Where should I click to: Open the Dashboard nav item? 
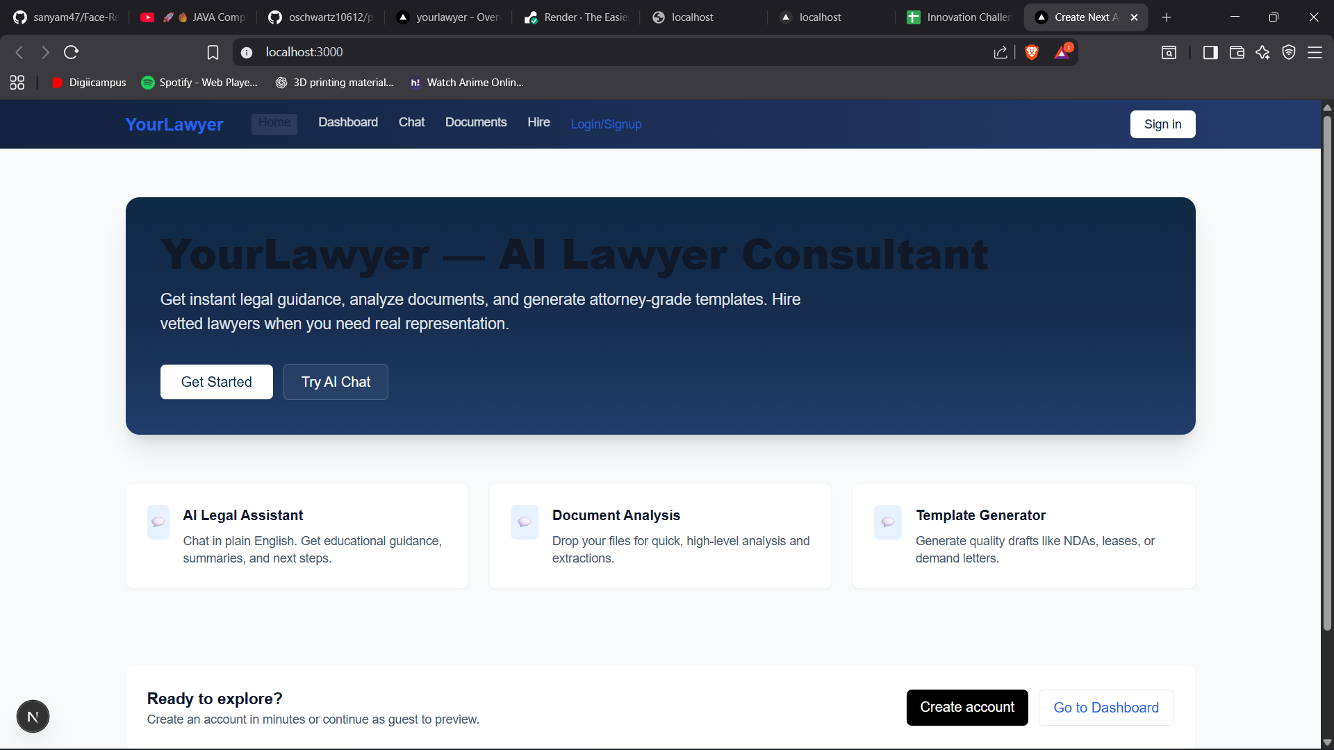(x=348, y=122)
